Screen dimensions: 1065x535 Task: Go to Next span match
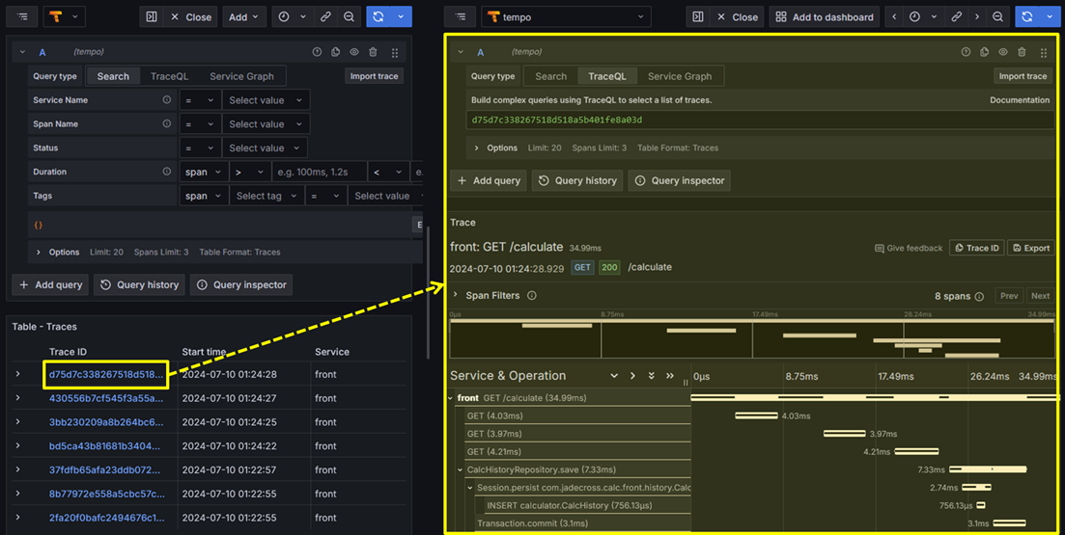click(x=1040, y=296)
